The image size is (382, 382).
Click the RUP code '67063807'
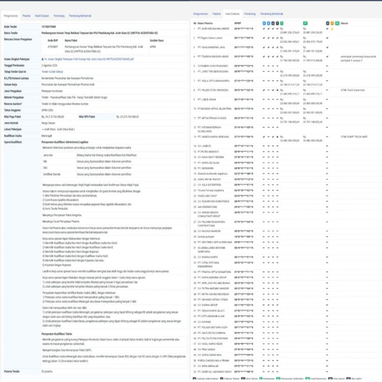[53, 47]
